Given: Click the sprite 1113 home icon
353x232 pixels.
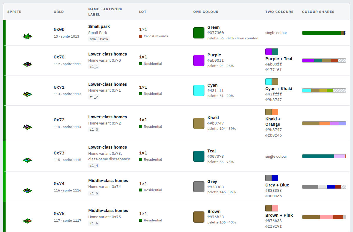Looking at the screenshot, I should [x=27, y=94].
